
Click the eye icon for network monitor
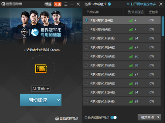click(x=128, y=4)
